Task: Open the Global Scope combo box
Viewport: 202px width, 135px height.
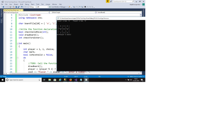Action: (x=73, y=12)
